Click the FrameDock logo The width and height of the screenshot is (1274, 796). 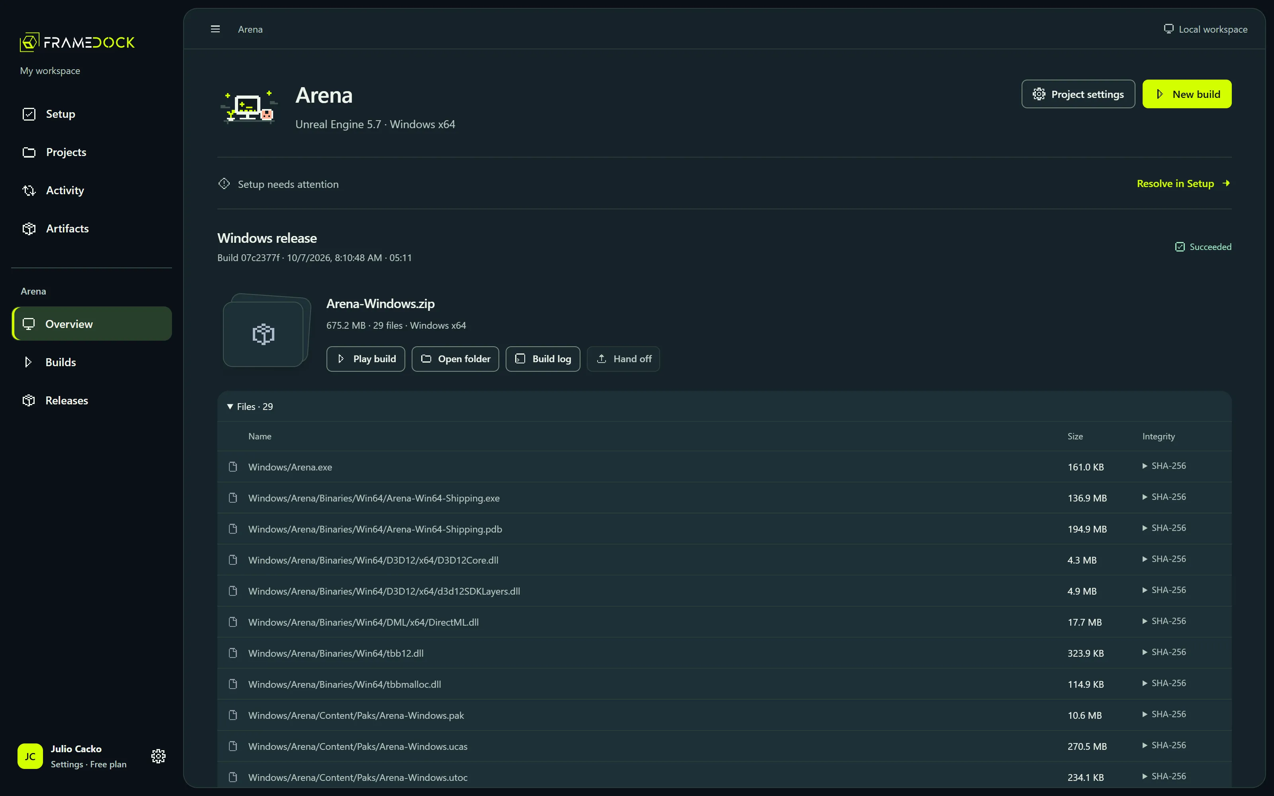pyautogui.click(x=77, y=42)
